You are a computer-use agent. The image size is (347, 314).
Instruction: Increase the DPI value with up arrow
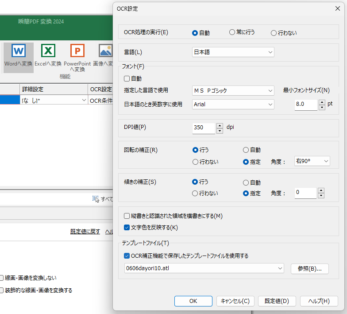coord(220,125)
